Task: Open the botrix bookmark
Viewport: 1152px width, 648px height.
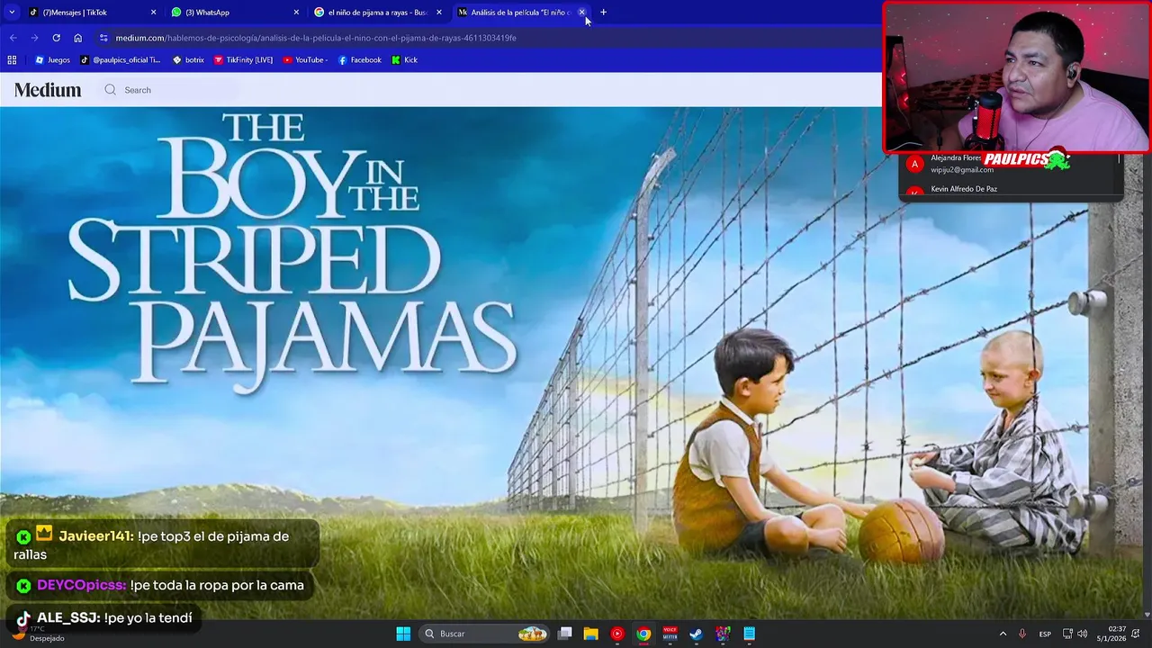Action: 189,60
